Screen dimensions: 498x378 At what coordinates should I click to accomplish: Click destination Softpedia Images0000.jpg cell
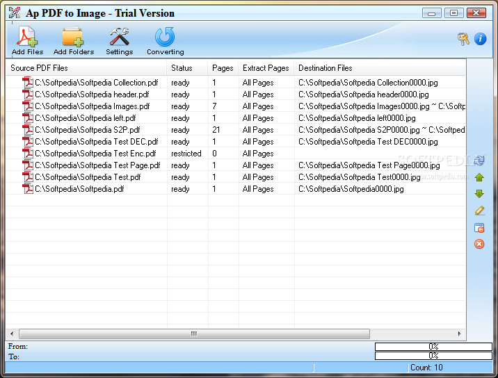pos(381,106)
